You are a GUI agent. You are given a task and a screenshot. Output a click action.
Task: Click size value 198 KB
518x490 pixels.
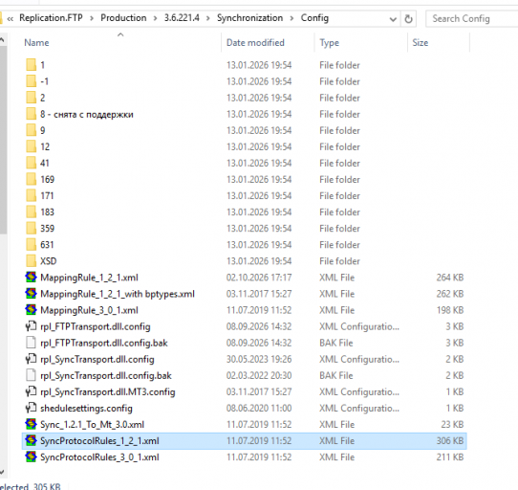449,310
